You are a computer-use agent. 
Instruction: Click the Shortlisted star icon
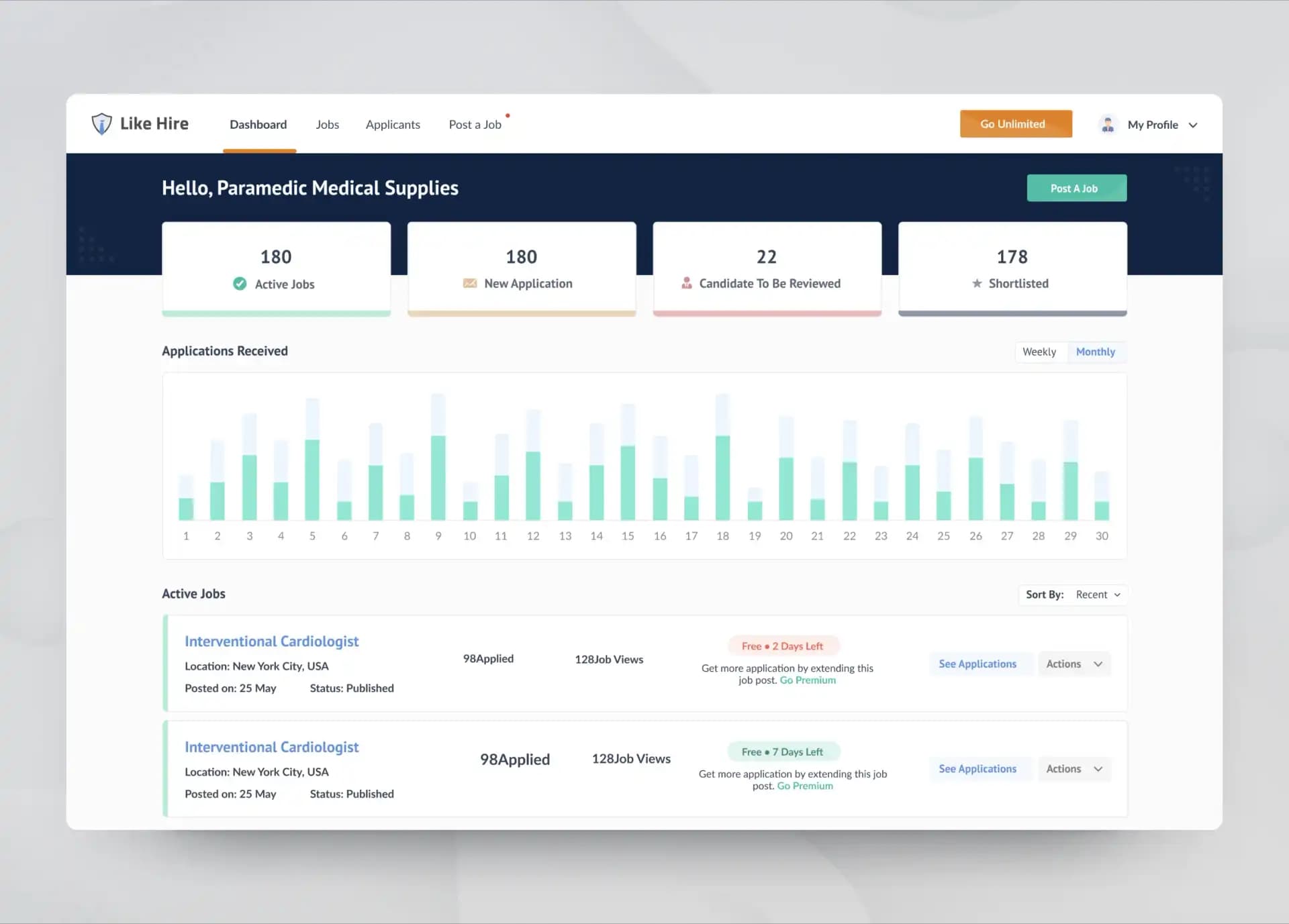(x=977, y=283)
